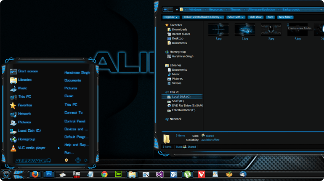Image resolution: width=324 pixels, height=181 pixels.
Task: Click the Alienware Start orb
Action: point(6,175)
